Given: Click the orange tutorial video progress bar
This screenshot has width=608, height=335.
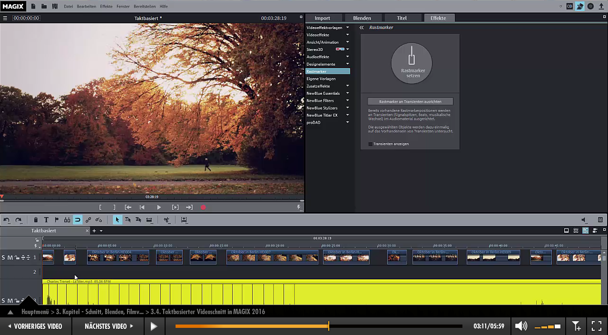Looking at the screenshot, I should [252, 326].
